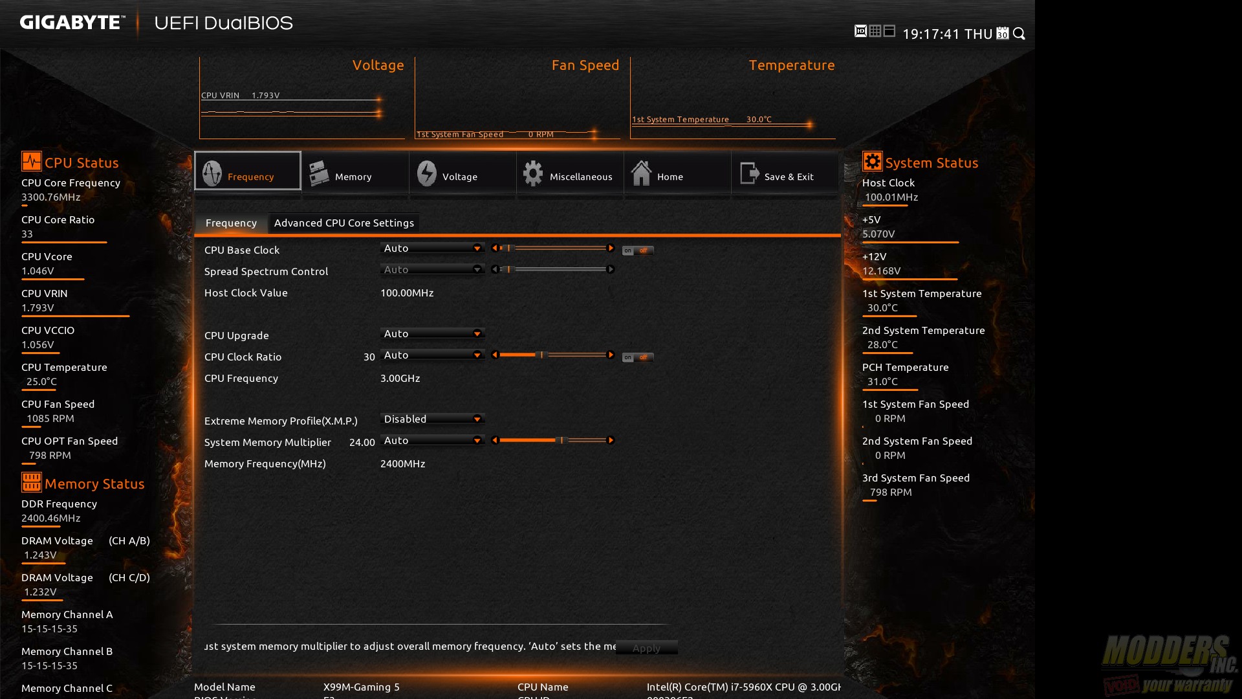The height and width of the screenshot is (699, 1242).
Task: Click the window layout view icon
Action: [x=889, y=31]
